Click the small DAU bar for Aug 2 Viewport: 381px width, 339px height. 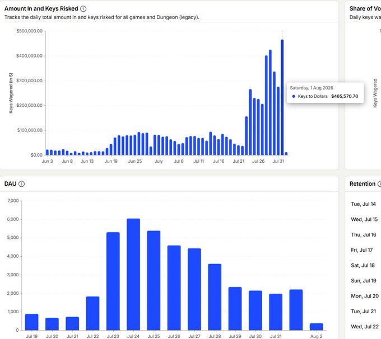(317, 327)
